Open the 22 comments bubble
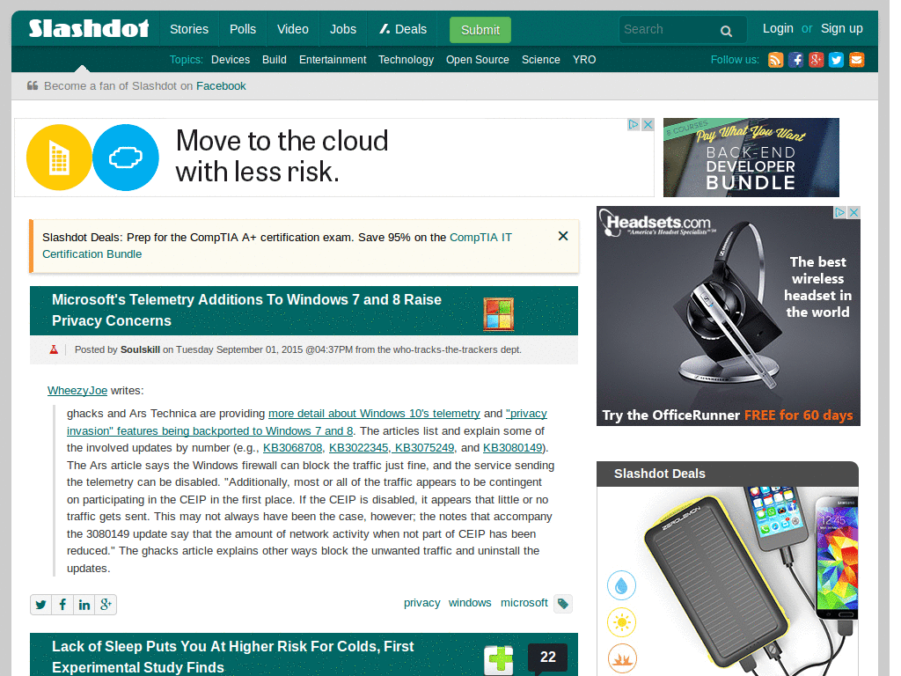 click(x=547, y=658)
